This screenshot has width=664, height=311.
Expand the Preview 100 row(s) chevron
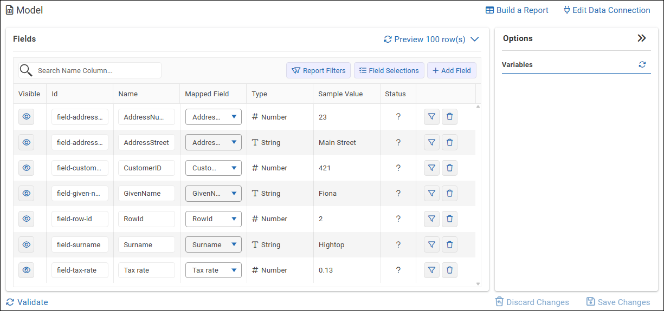475,39
